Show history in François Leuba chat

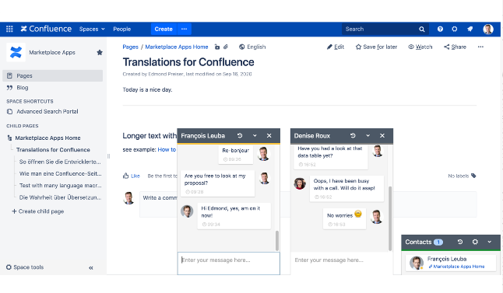[240, 135]
